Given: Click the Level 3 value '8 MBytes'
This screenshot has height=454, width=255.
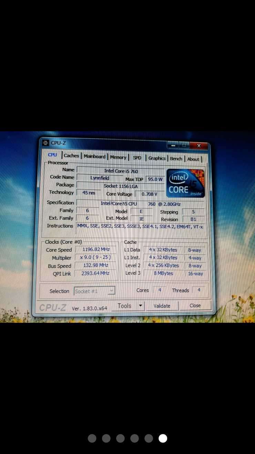Looking at the screenshot, I should 163,273.
